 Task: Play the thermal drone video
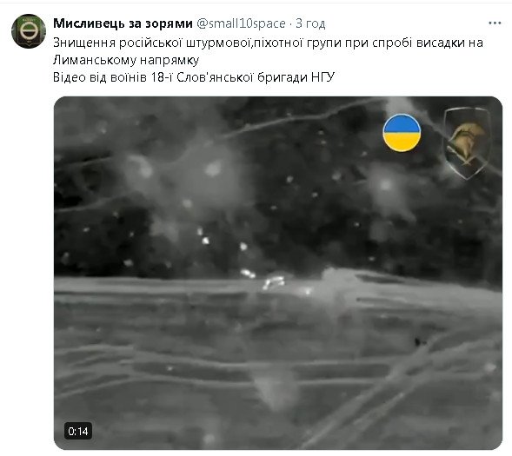click(x=278, y=273)
